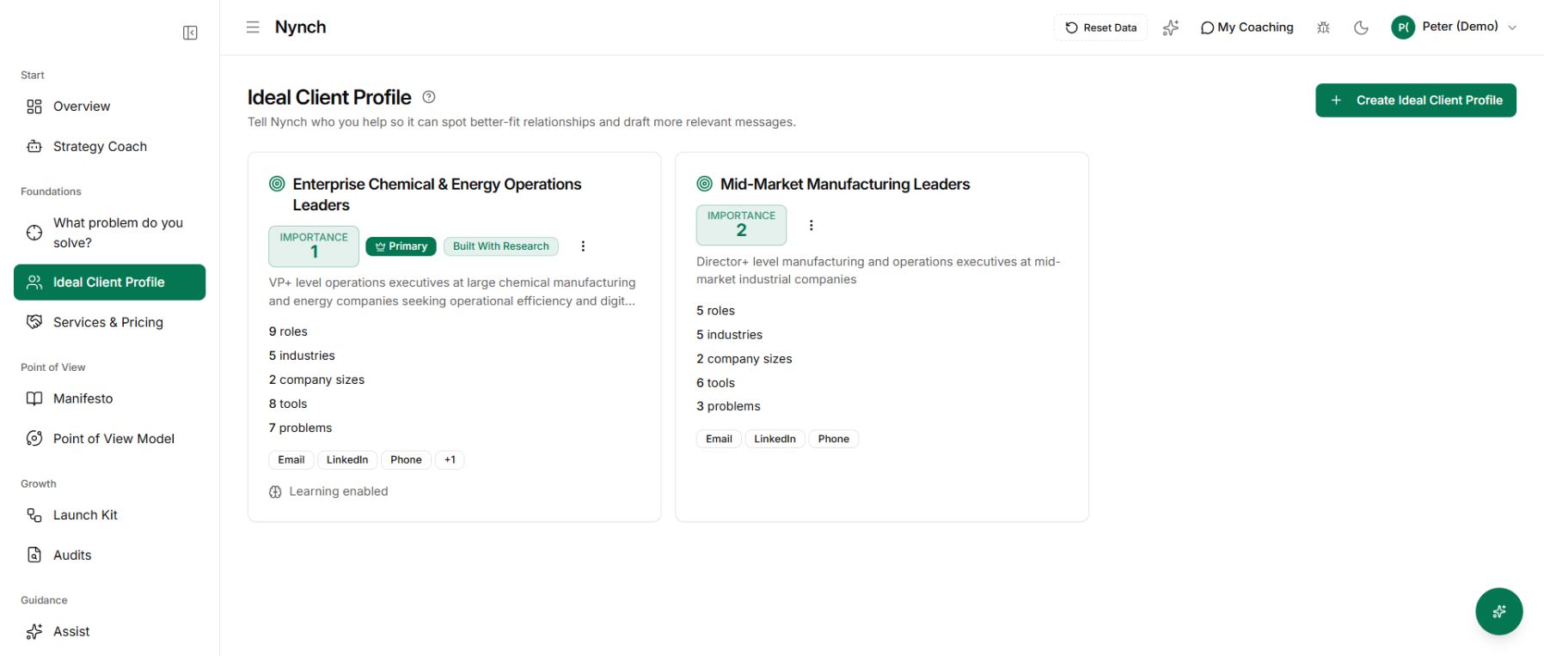The image size is (1544, 656).
Task: Go to Overview in sidebar
Action: click(109, 106)
